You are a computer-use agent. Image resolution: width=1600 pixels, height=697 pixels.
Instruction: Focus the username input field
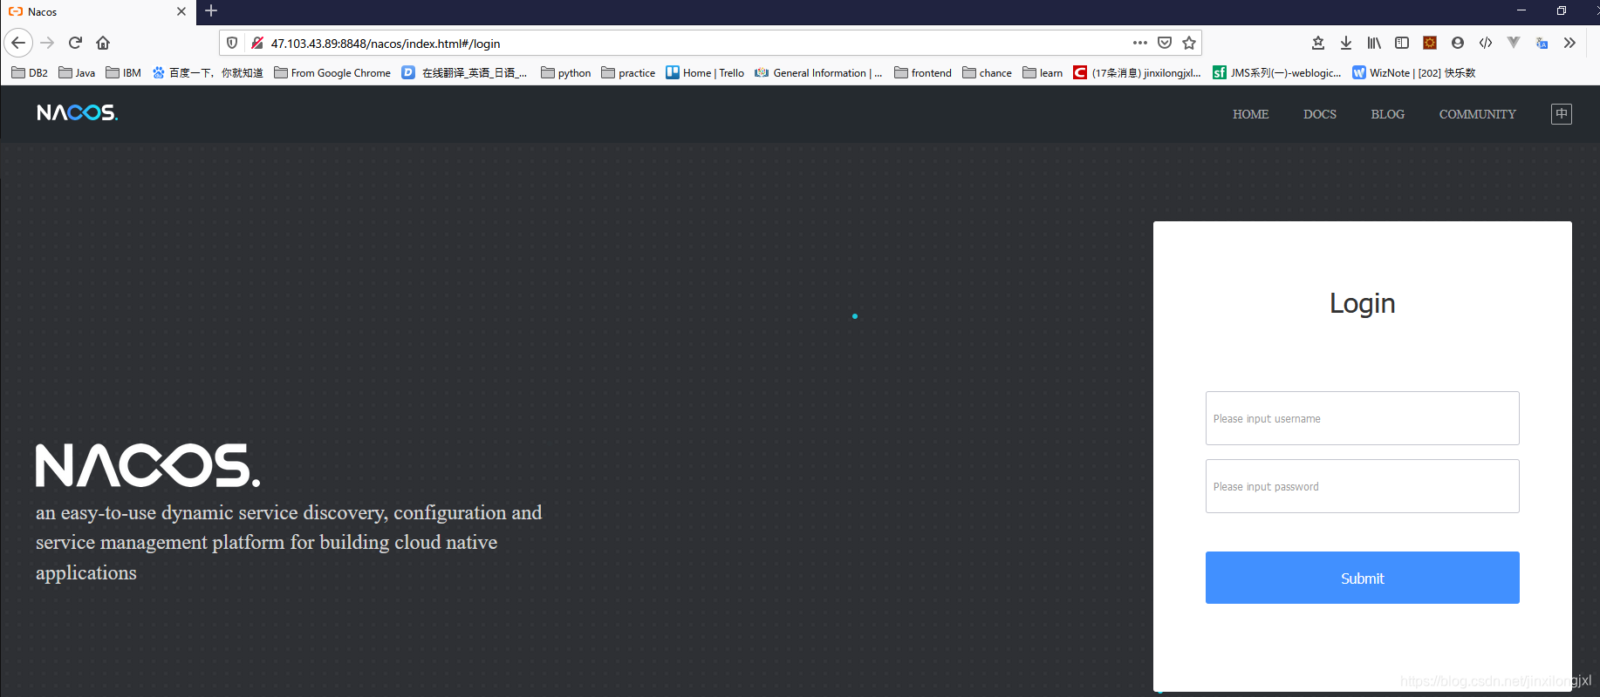coord(1363,418)
